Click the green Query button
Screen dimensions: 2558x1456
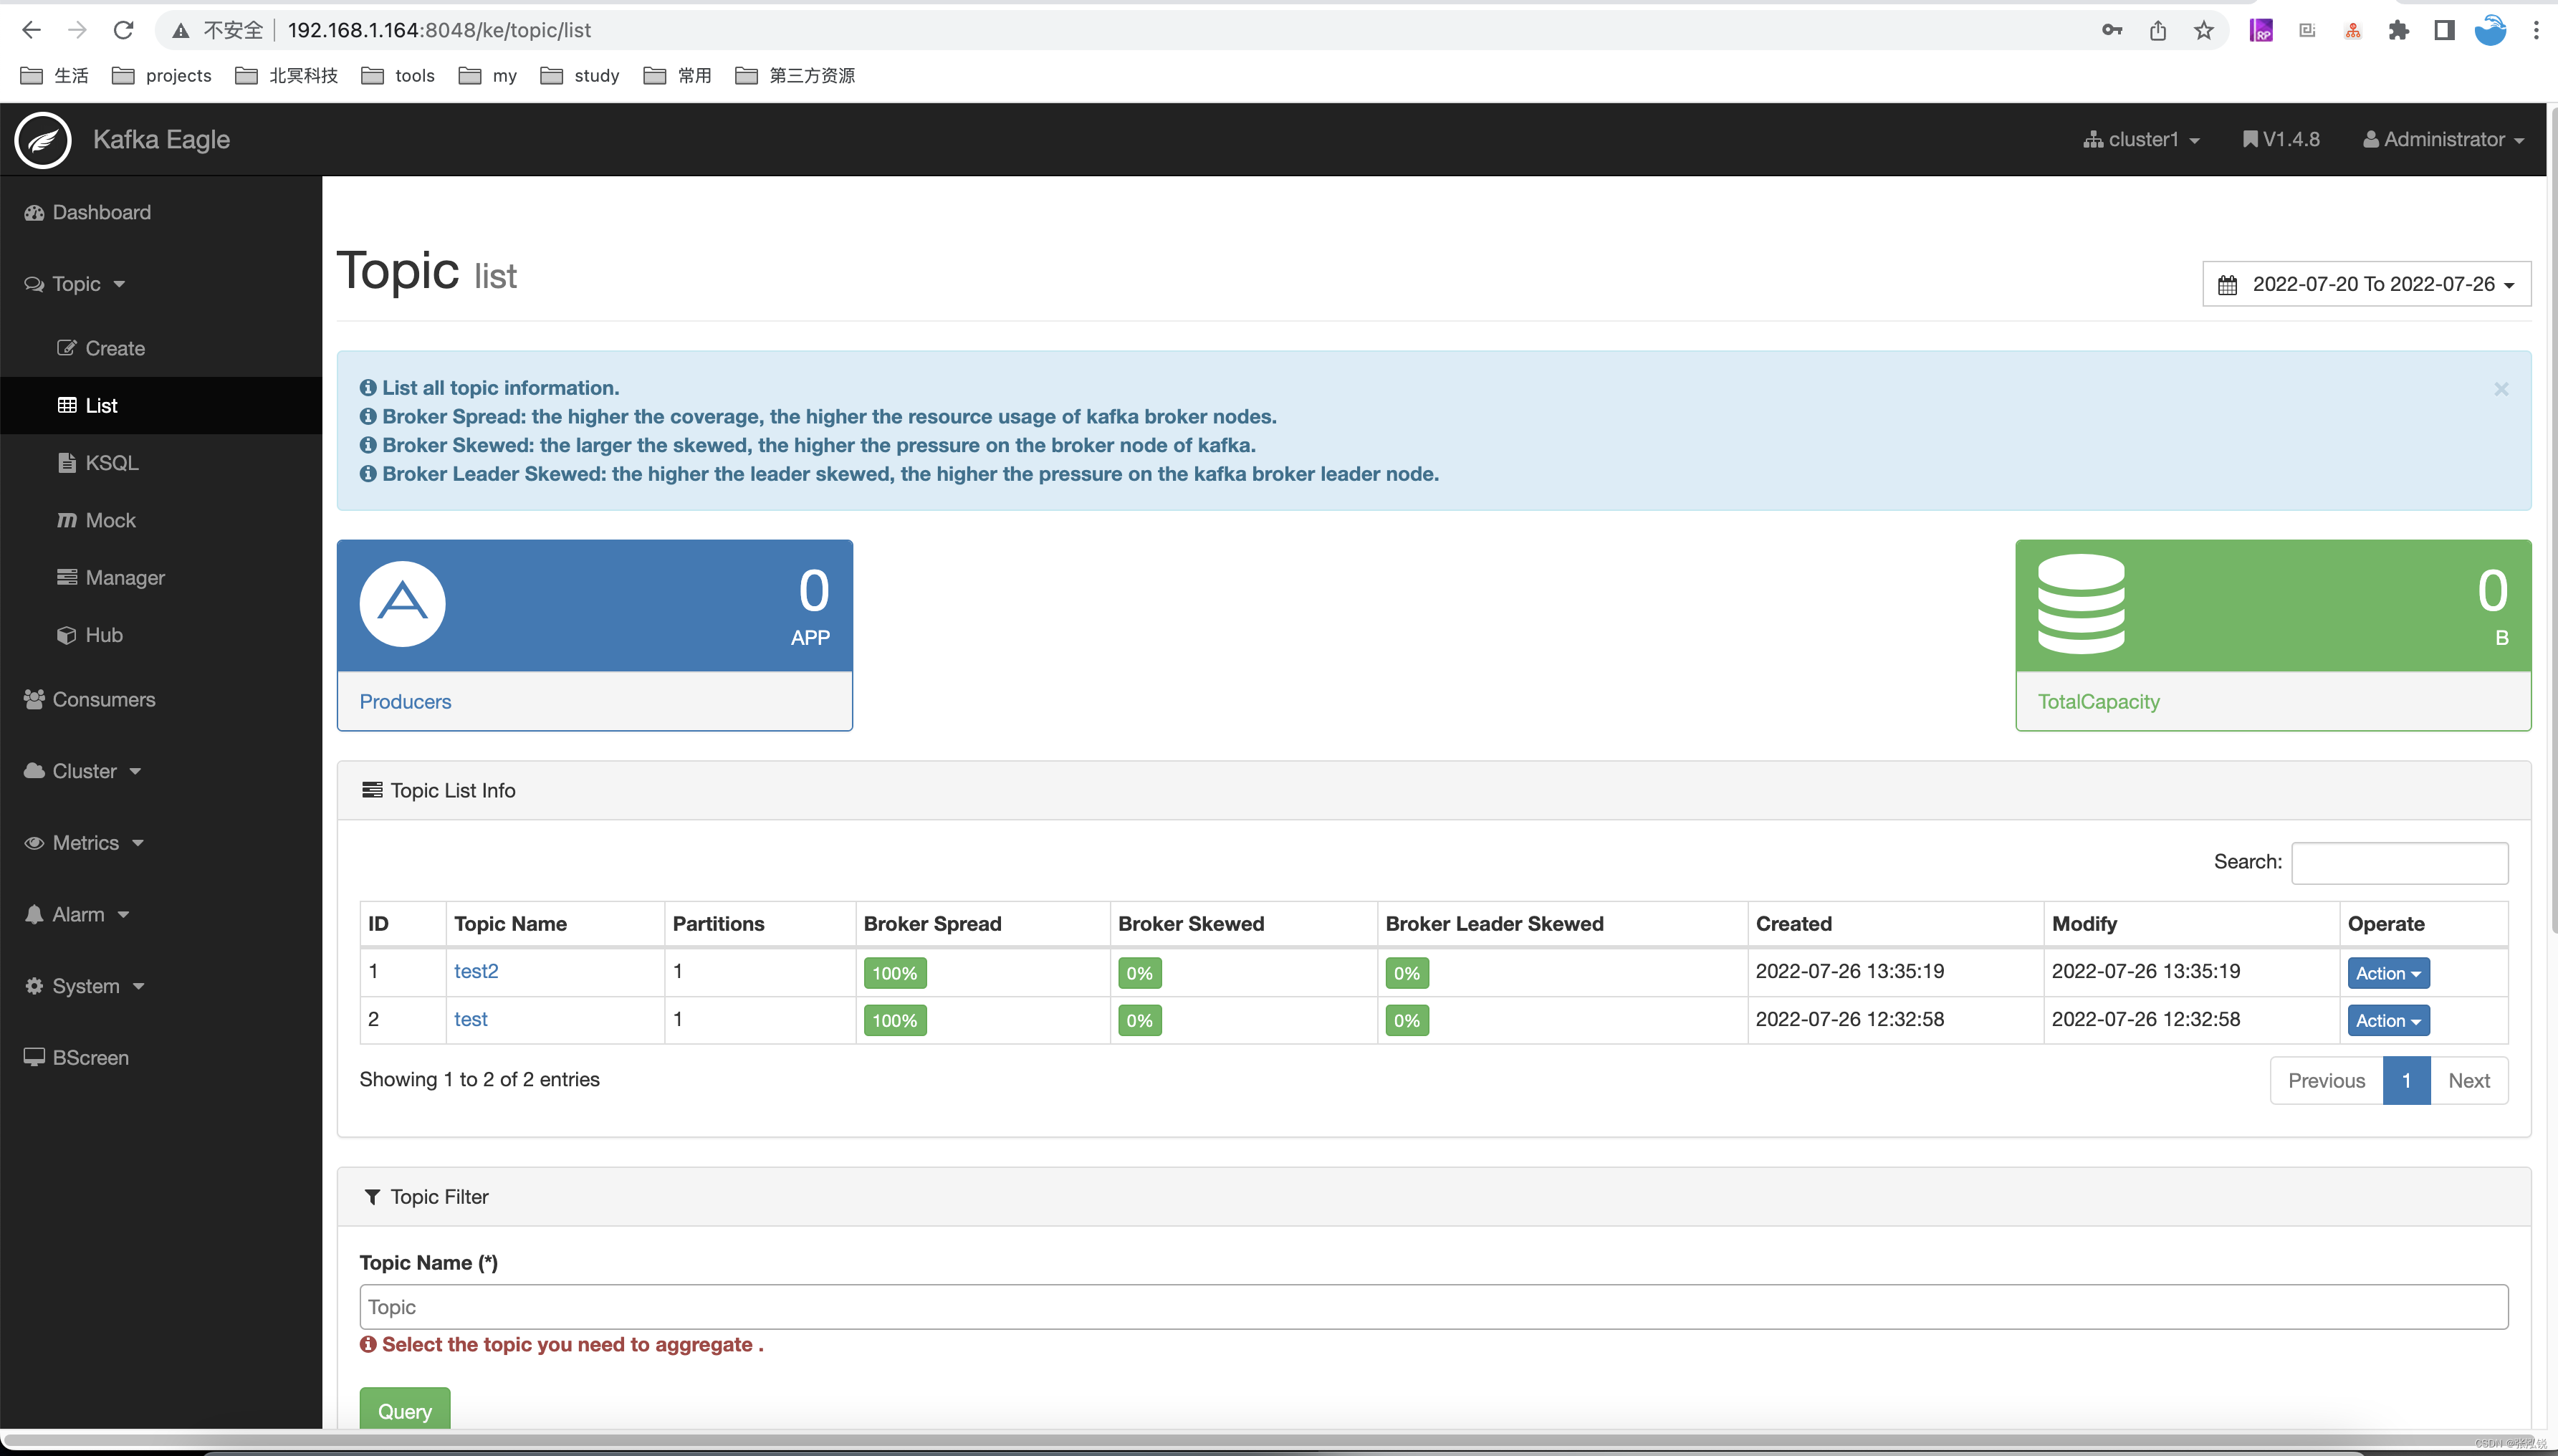(x=404, y=1410)
